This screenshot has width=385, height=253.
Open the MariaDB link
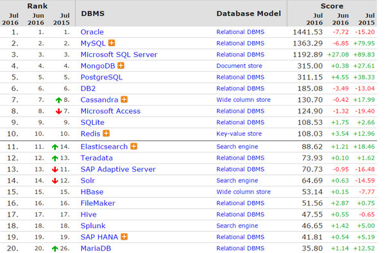(96, 248)
